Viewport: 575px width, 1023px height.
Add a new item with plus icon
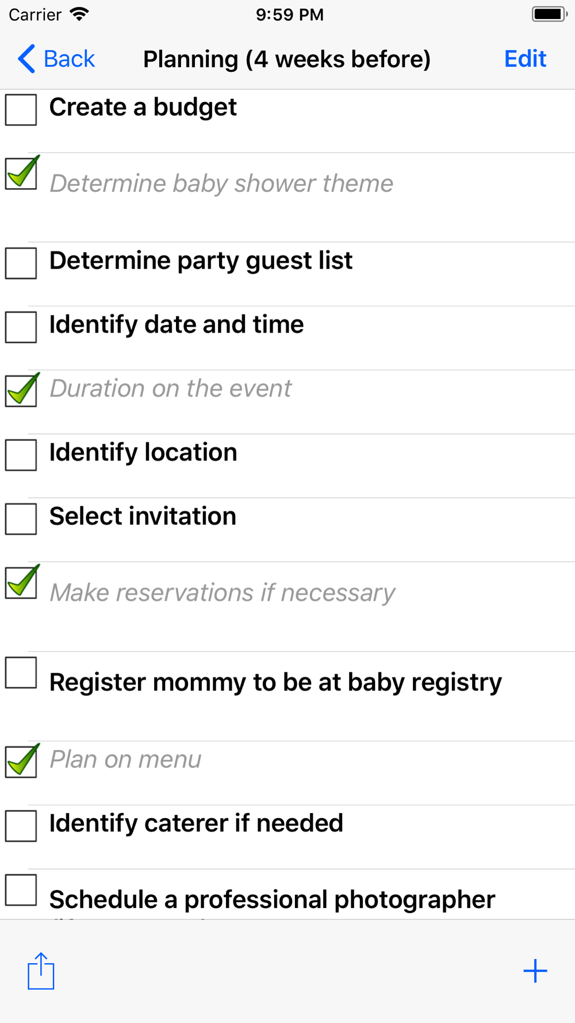point(535,971)
